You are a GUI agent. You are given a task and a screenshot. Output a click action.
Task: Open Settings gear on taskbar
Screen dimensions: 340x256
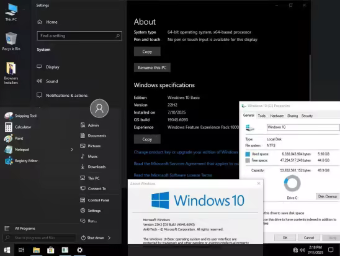click(x=80, y=250)
